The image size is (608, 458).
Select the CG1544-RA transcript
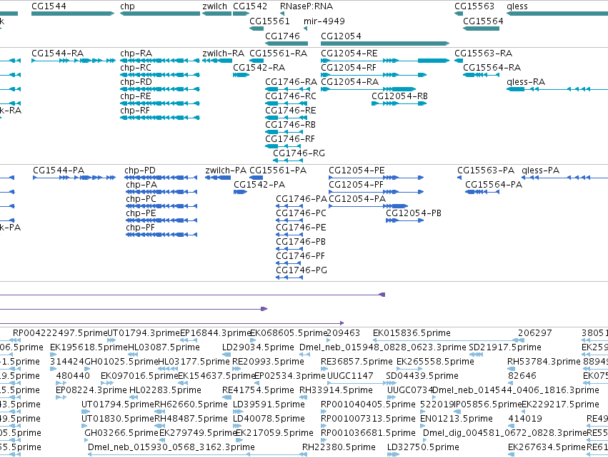(x=74, y=61)
